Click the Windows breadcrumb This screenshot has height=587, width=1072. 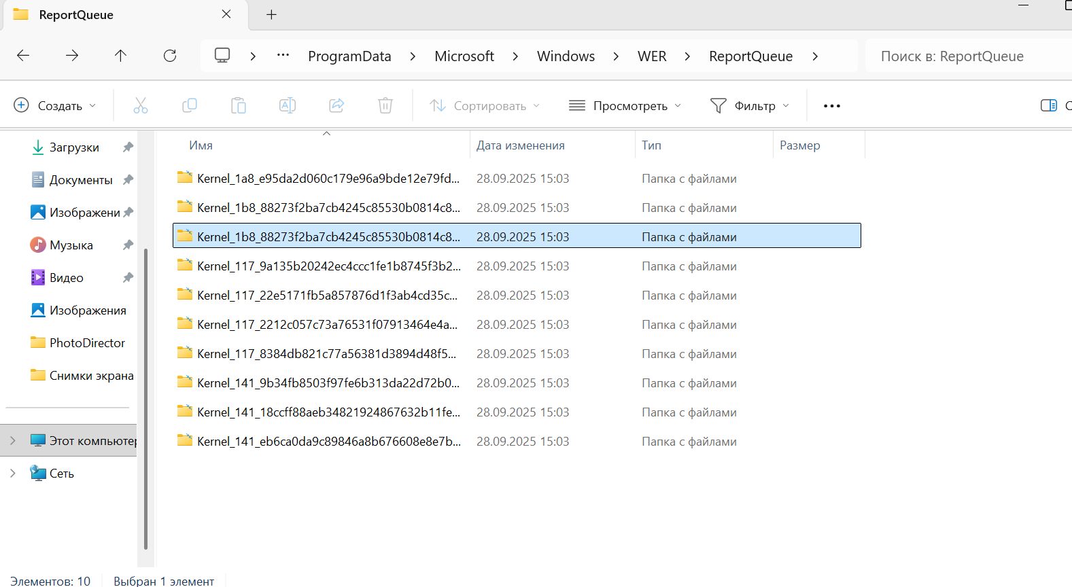(x=566, y=56)
